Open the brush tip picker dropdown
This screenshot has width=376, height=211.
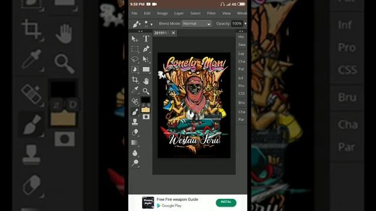pyautogui.click(x=148, y=24)
